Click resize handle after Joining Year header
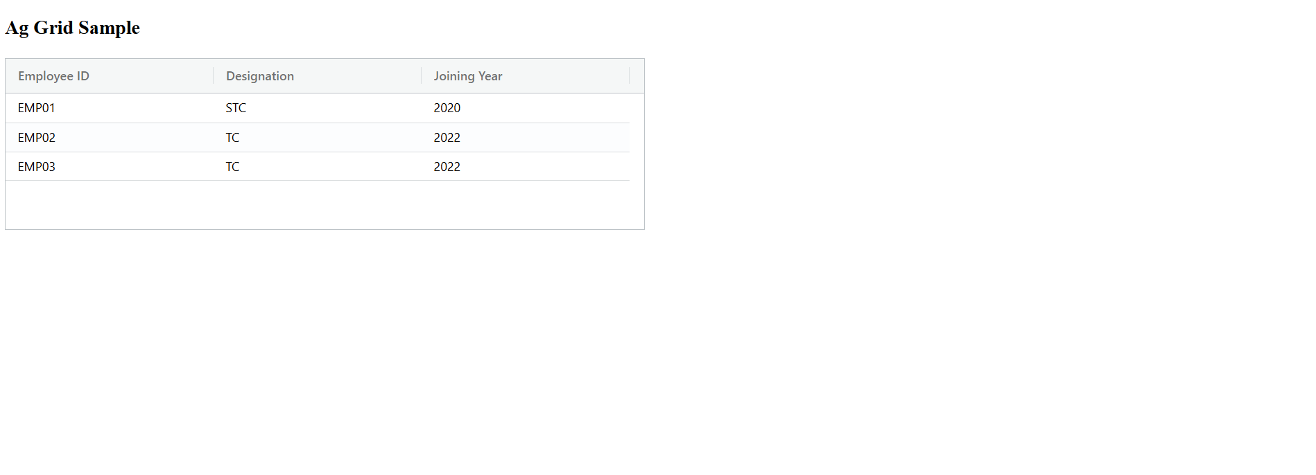Image resolution: width=1316 pixels, height=475 pixels. click(x=629, y=76)
